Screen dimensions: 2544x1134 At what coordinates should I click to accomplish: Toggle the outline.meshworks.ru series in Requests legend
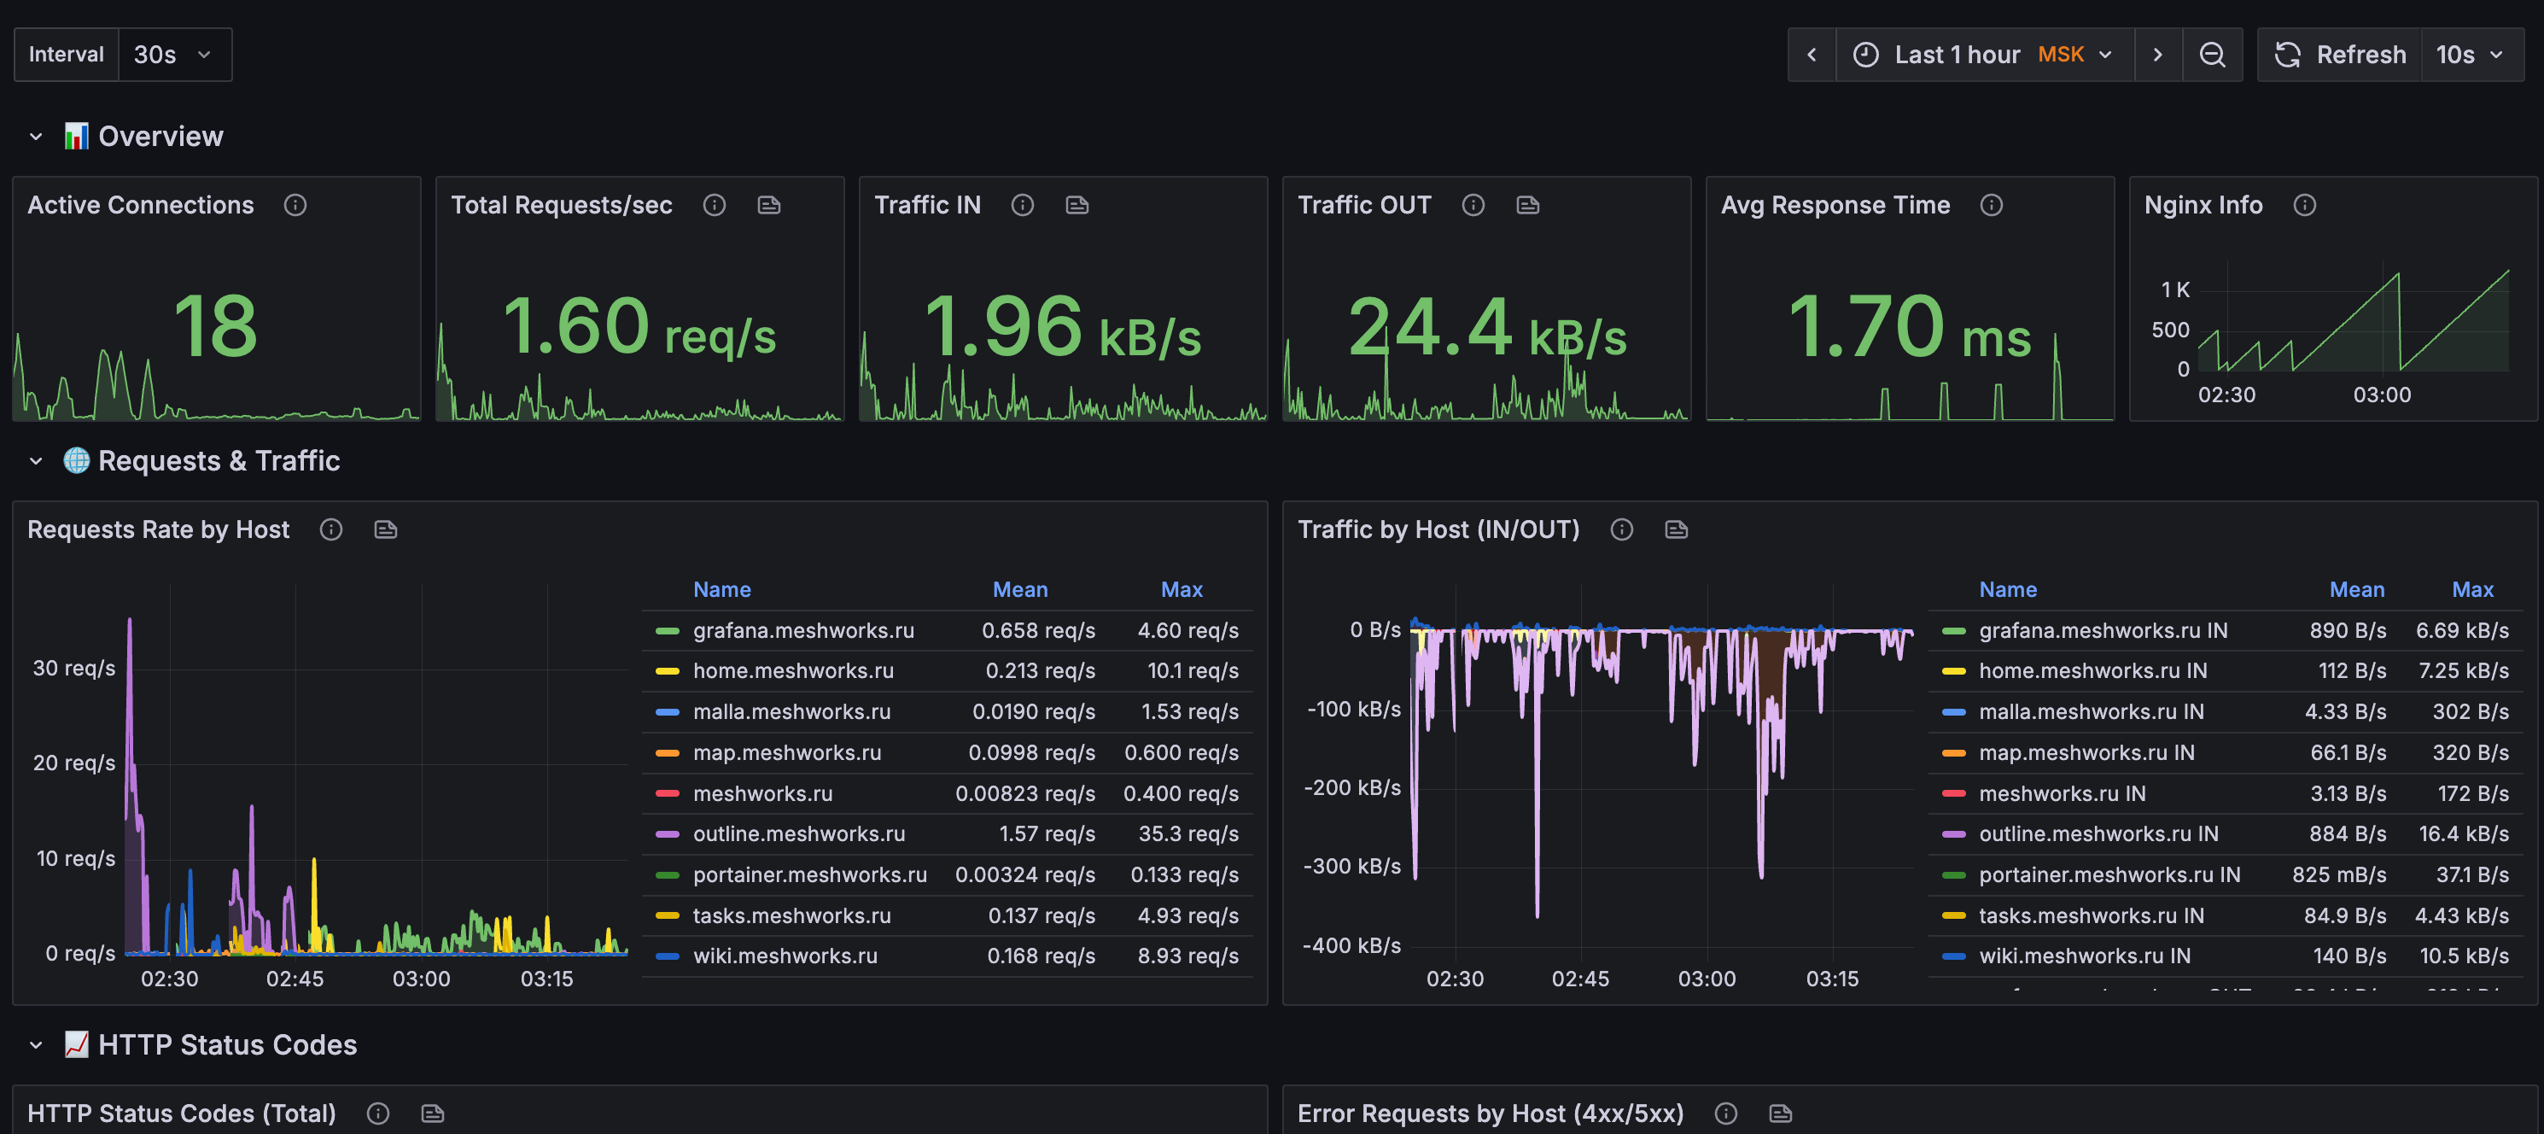[x=798, y=833]
